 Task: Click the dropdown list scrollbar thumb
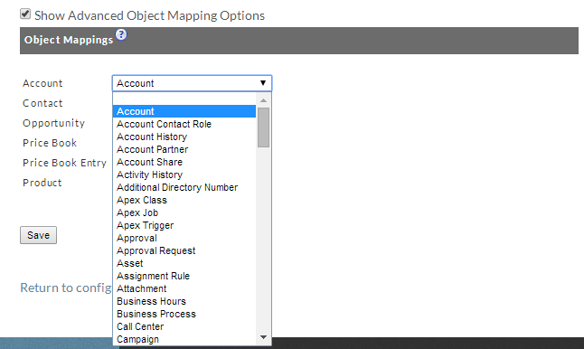click(263, 127)
